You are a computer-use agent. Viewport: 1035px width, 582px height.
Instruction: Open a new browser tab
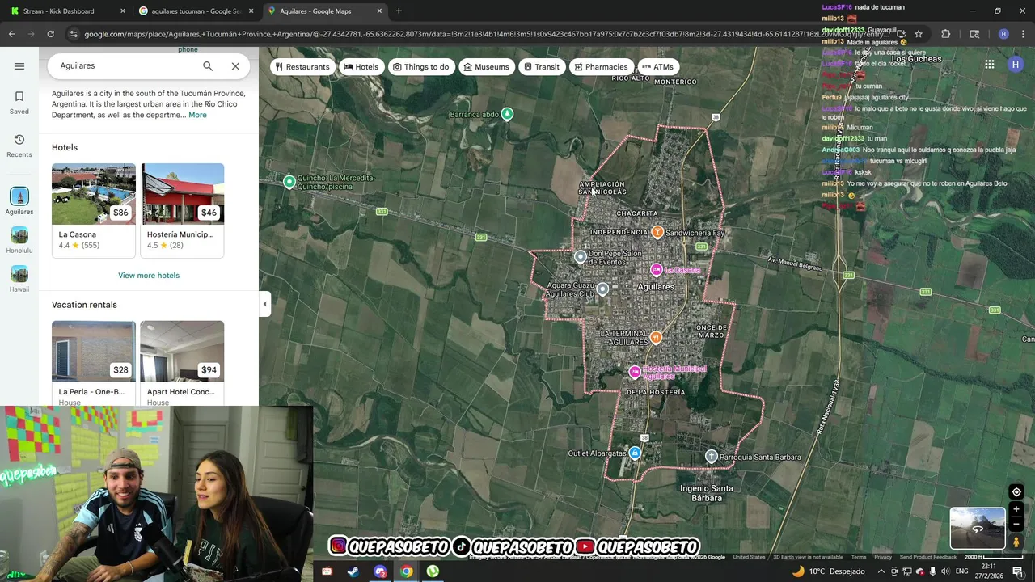(x=399, y=11)
